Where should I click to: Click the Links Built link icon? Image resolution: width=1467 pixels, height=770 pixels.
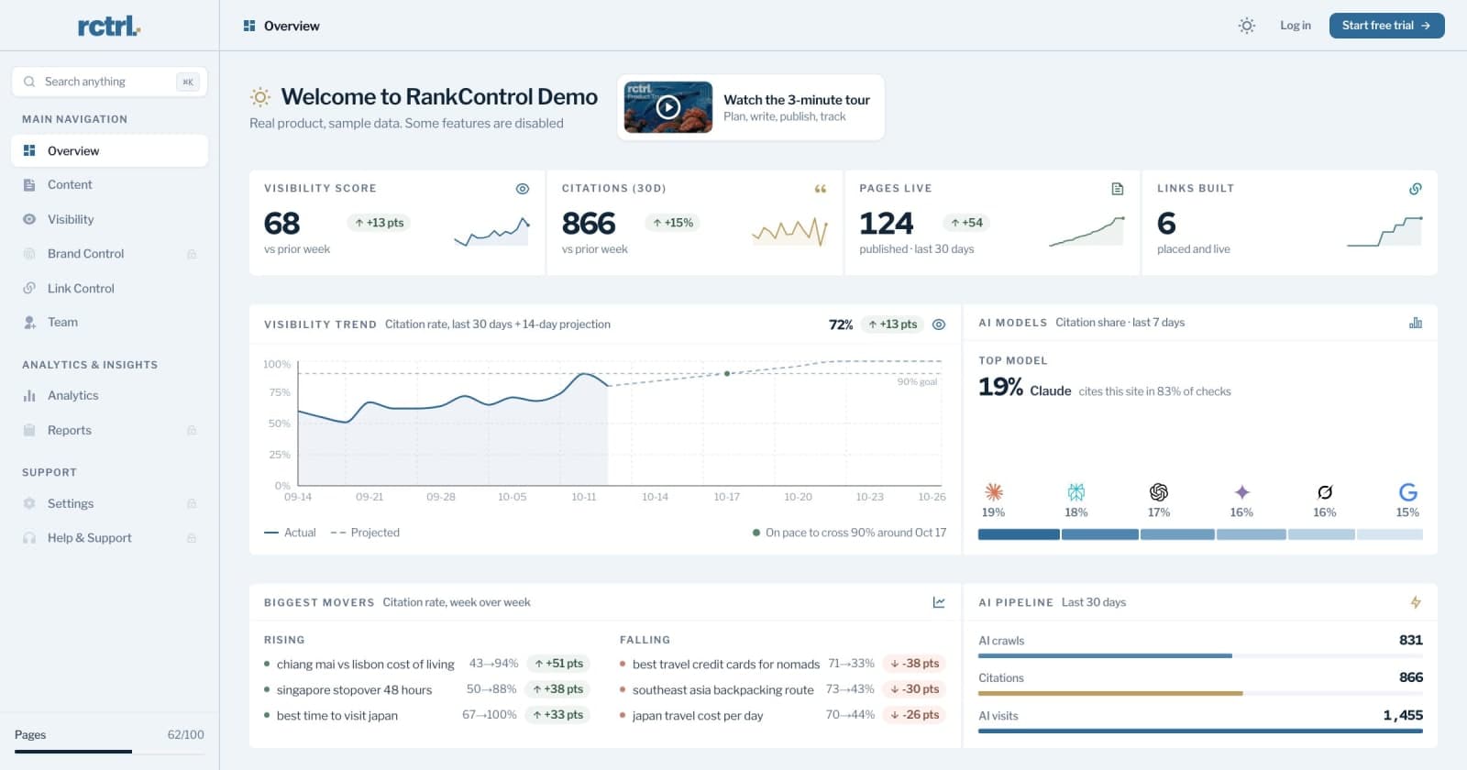pos(1416,189)
